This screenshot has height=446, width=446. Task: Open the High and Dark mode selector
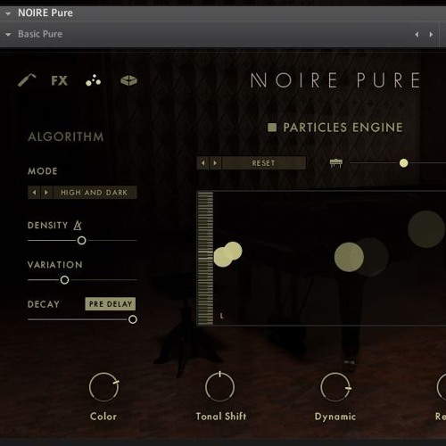click(95, 193)
